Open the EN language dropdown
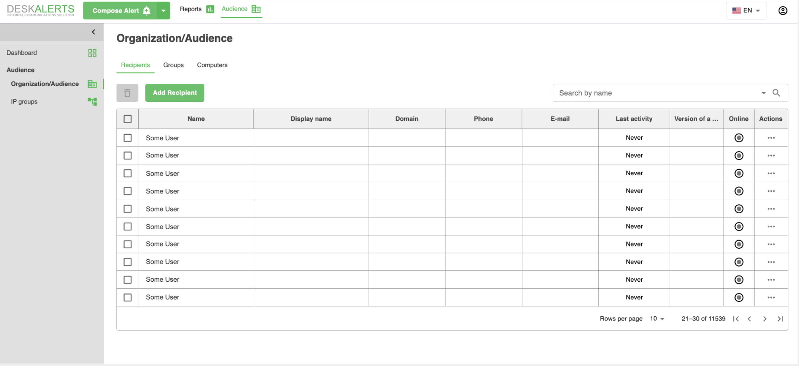 pos(746,11)
